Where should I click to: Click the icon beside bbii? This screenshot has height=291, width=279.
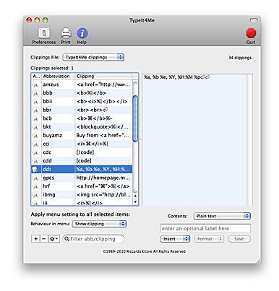[x=35, y=102]
